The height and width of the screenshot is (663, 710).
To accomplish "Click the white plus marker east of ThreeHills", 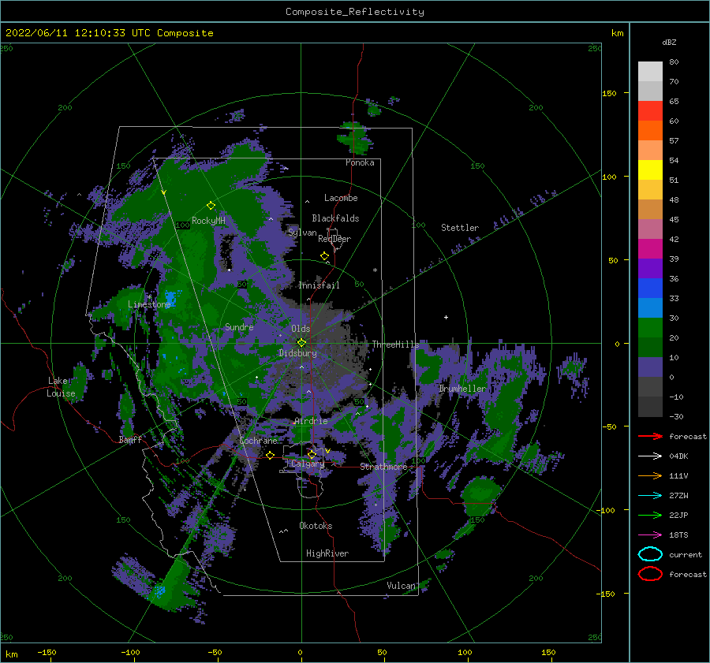I will click(446, 317).
